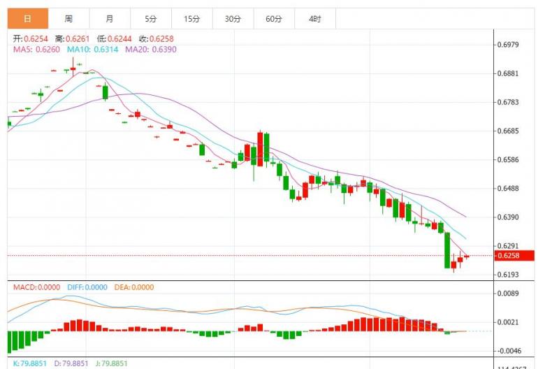Click the DEA:0.0000 label
559x369 pixels.
pos(134,287)
